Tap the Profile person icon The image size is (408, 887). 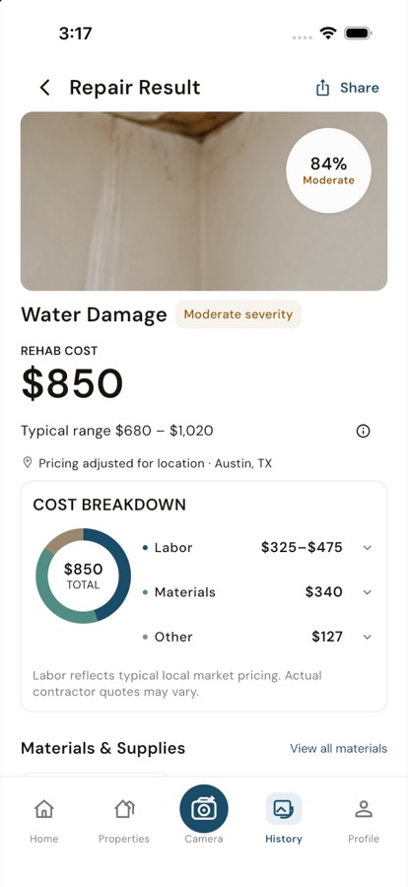[364, 809]
